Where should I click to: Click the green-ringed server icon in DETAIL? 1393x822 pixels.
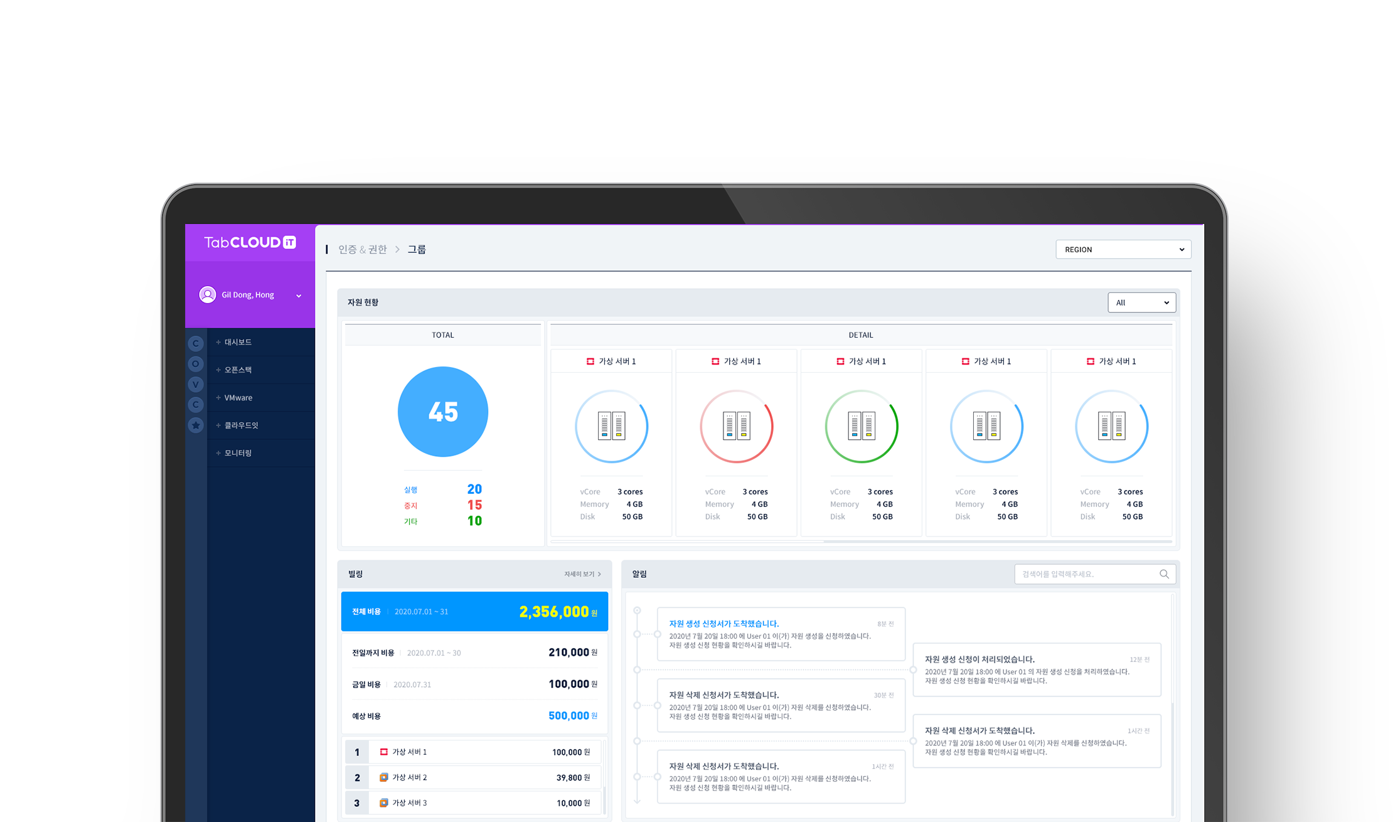861,426
